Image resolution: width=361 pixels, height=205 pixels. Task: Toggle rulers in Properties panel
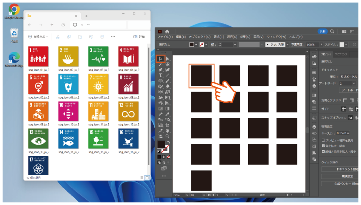pyautogui.click(x=345, y=100)
